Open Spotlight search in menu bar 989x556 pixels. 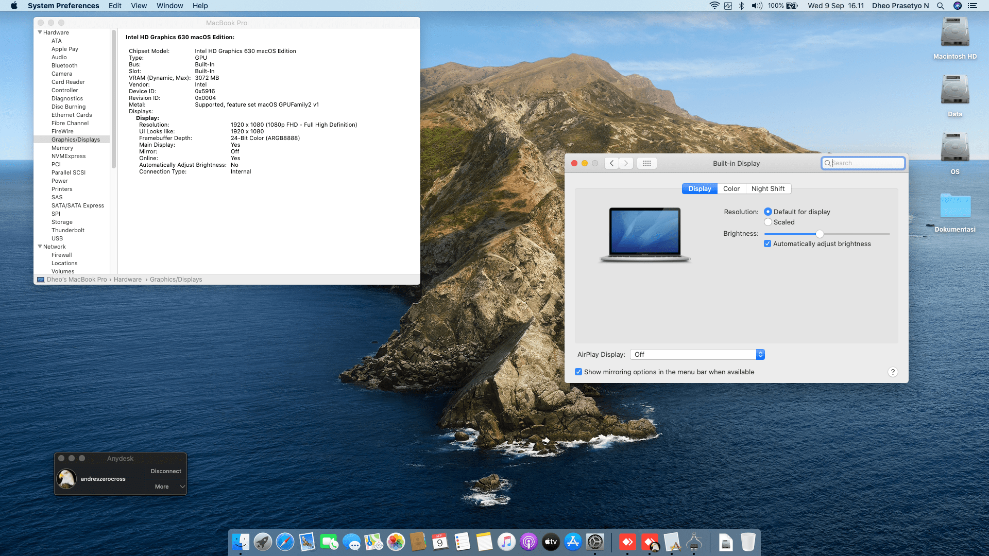(941, 6)
